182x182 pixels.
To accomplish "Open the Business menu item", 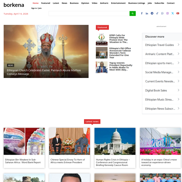I will (x=74, y=3).
